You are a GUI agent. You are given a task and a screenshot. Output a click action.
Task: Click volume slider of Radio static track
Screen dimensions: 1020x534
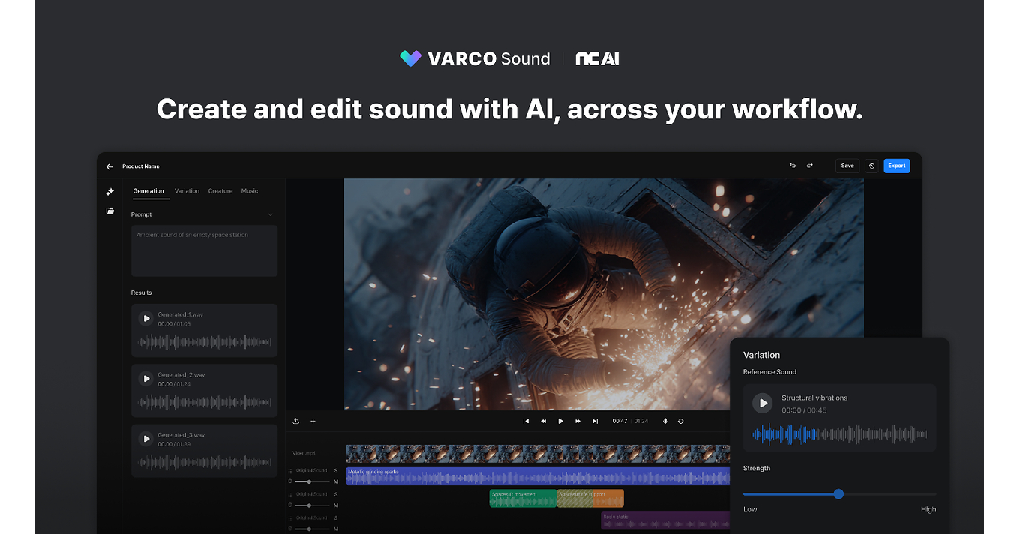pyautogui.click(x=312, y=529)
